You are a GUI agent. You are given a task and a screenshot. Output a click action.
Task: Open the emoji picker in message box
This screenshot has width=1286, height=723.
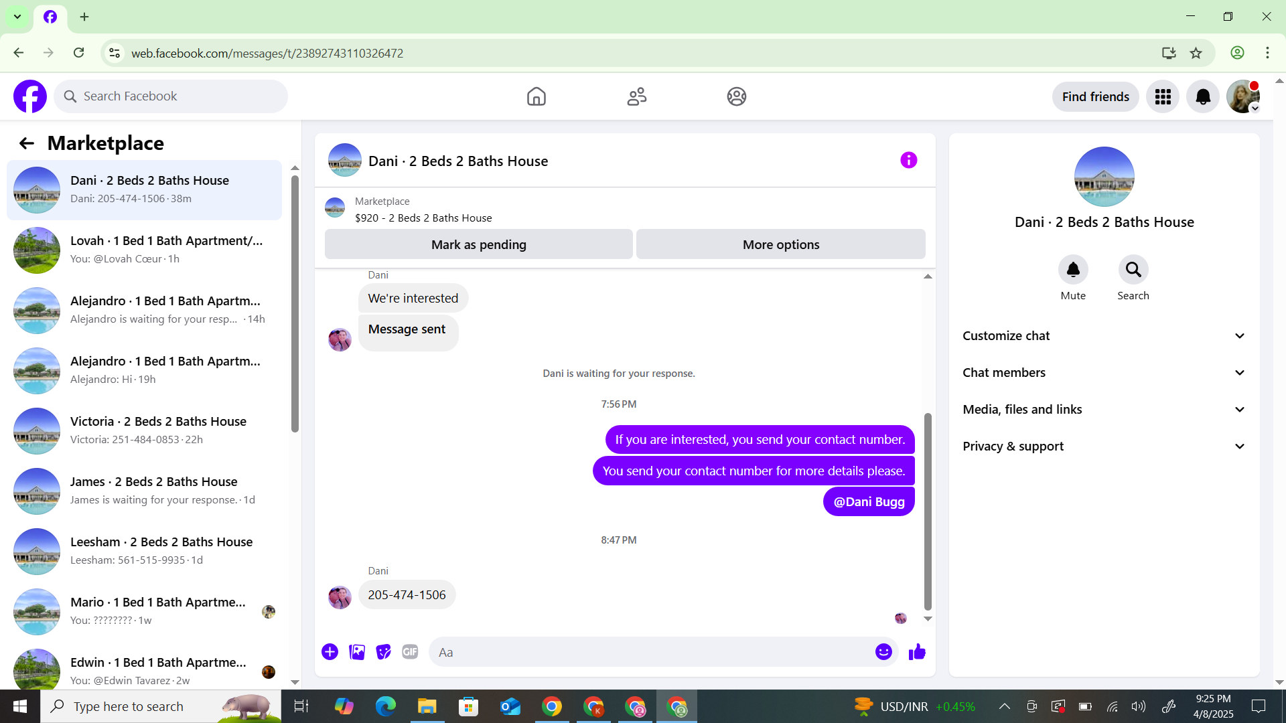pyautogui.click(x=883, y=652)
